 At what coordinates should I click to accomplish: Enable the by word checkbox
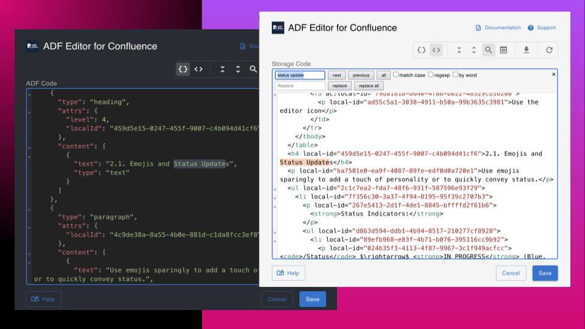click(456, 74)
